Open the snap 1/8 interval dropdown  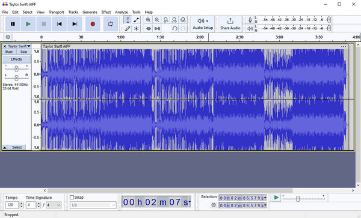[93, 205]
